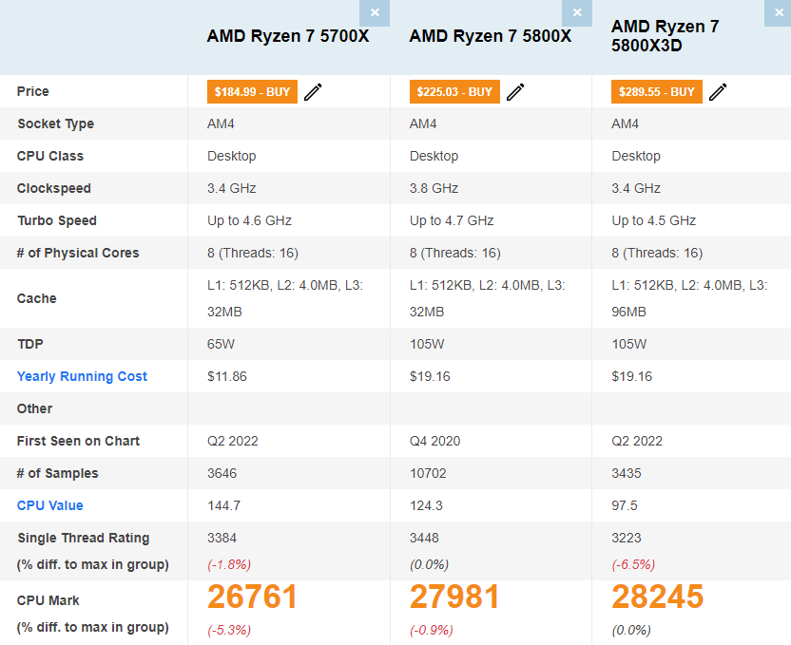The width and height of the screenshot is (791, 645).
Task: Click the CPU Mark score 28245
Action: click(x=657, y=597)
